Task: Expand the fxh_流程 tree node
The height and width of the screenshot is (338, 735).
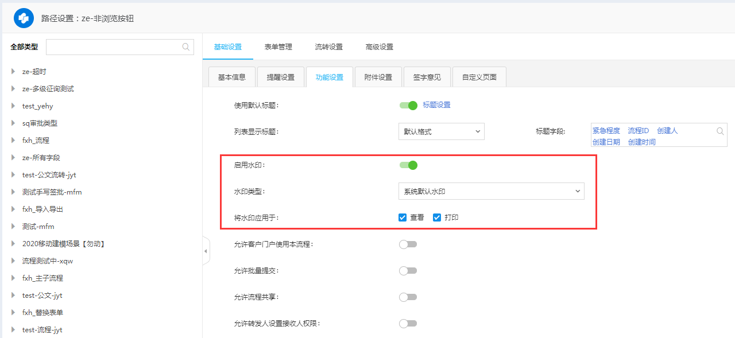Action: click(13, 141)
